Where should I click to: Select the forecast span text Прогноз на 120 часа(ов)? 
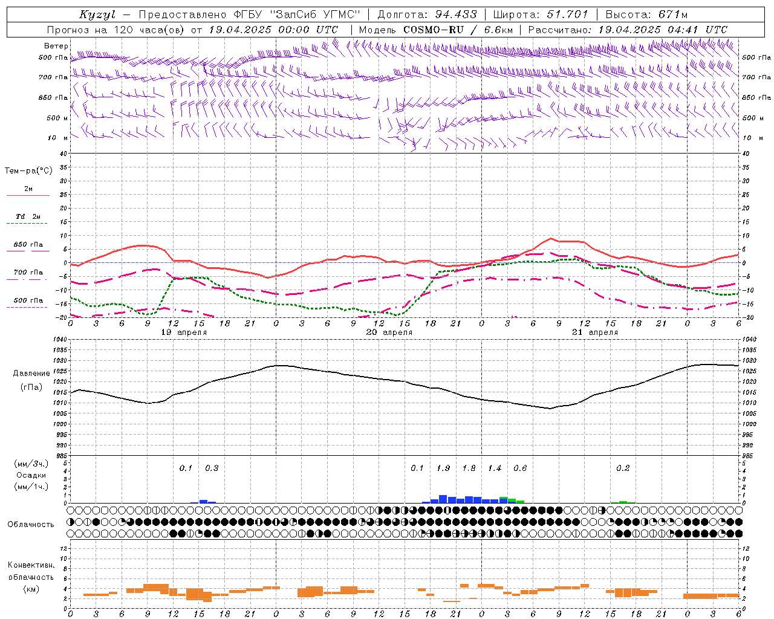pyautogui.click(x=116, y=30)
